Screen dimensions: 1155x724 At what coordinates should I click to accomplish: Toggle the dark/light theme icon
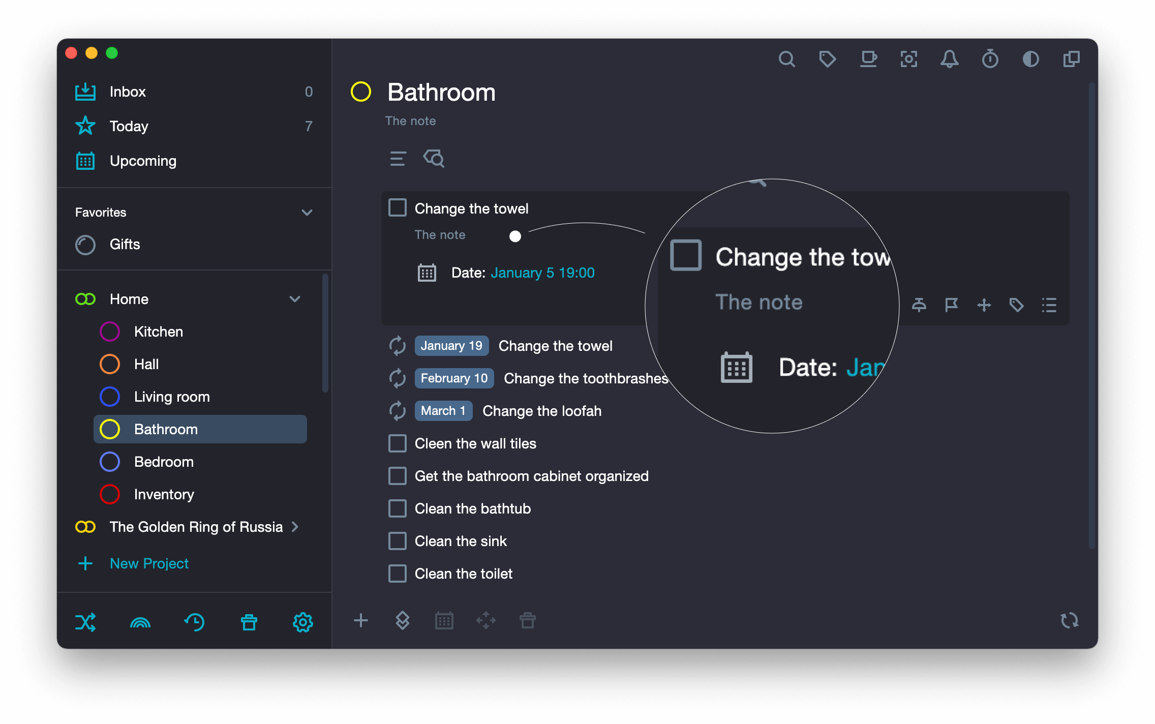tap(1030, 59)
